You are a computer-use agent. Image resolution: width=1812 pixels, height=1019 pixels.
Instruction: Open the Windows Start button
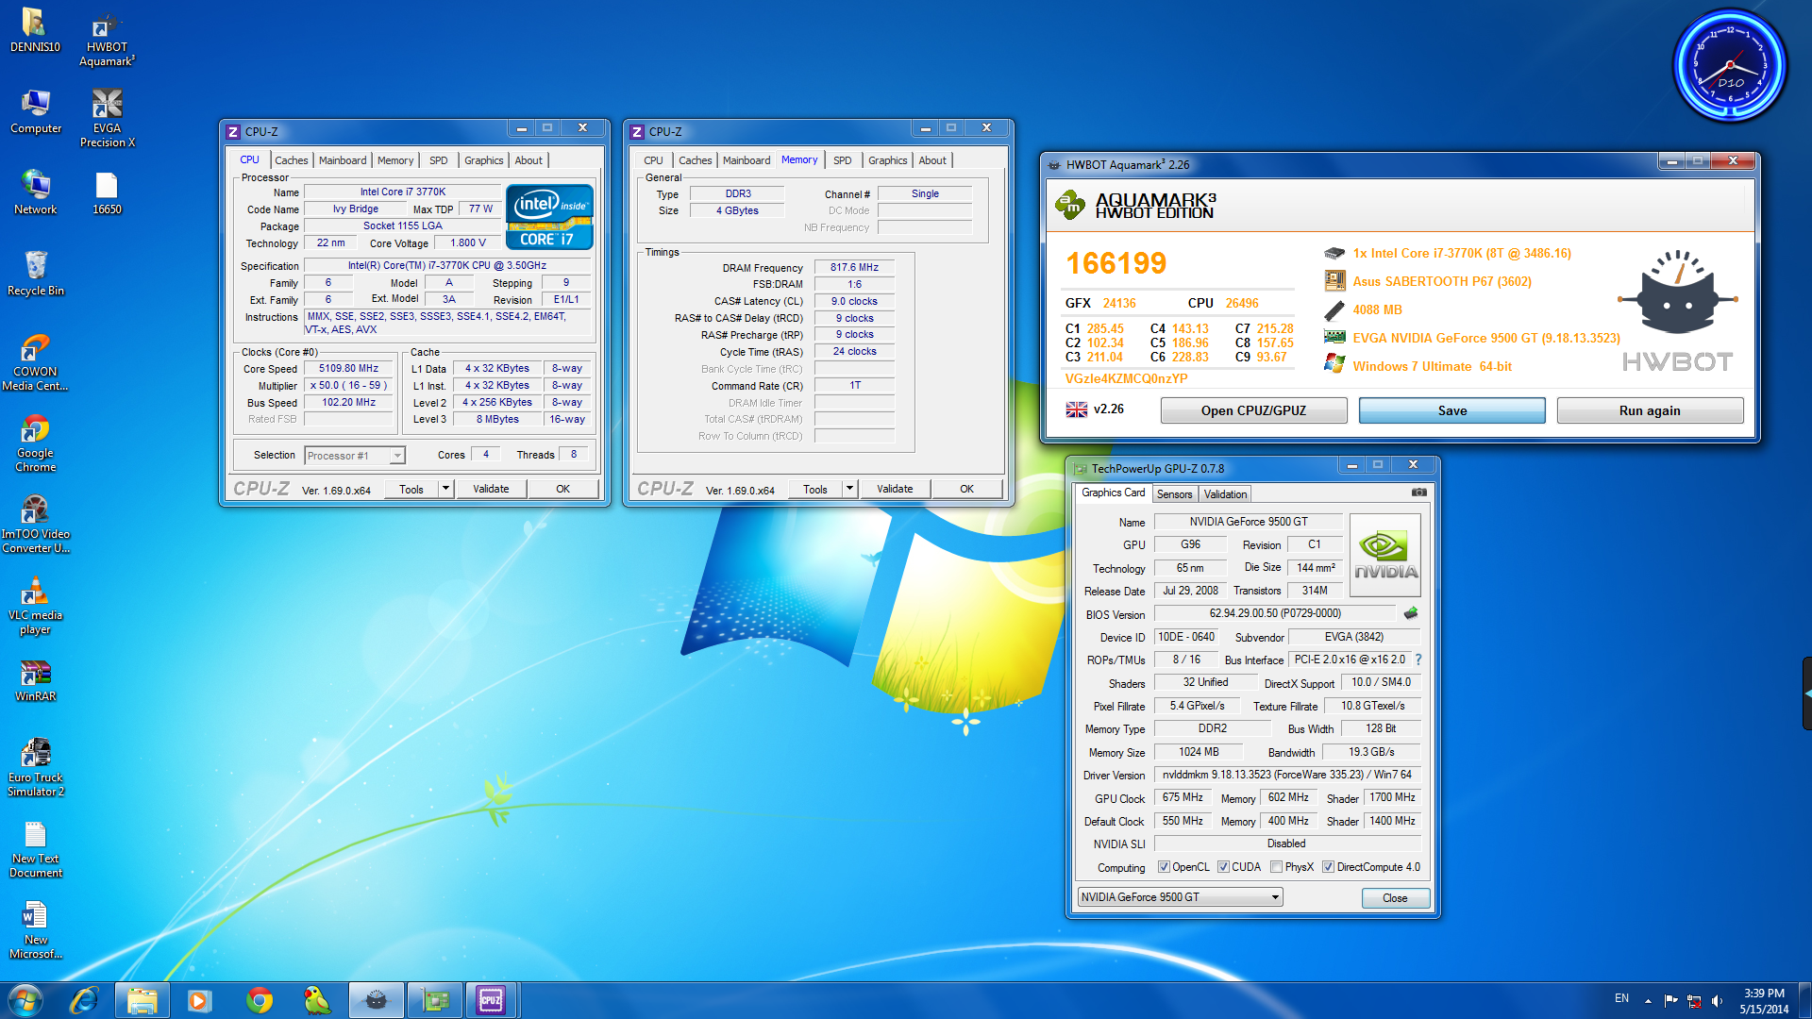(25, 999)
